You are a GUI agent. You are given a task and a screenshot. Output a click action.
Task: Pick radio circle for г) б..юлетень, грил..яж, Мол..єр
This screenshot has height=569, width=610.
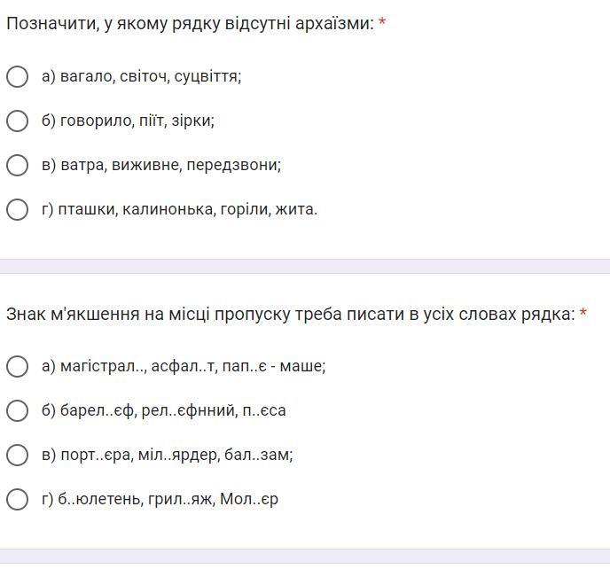17,499
